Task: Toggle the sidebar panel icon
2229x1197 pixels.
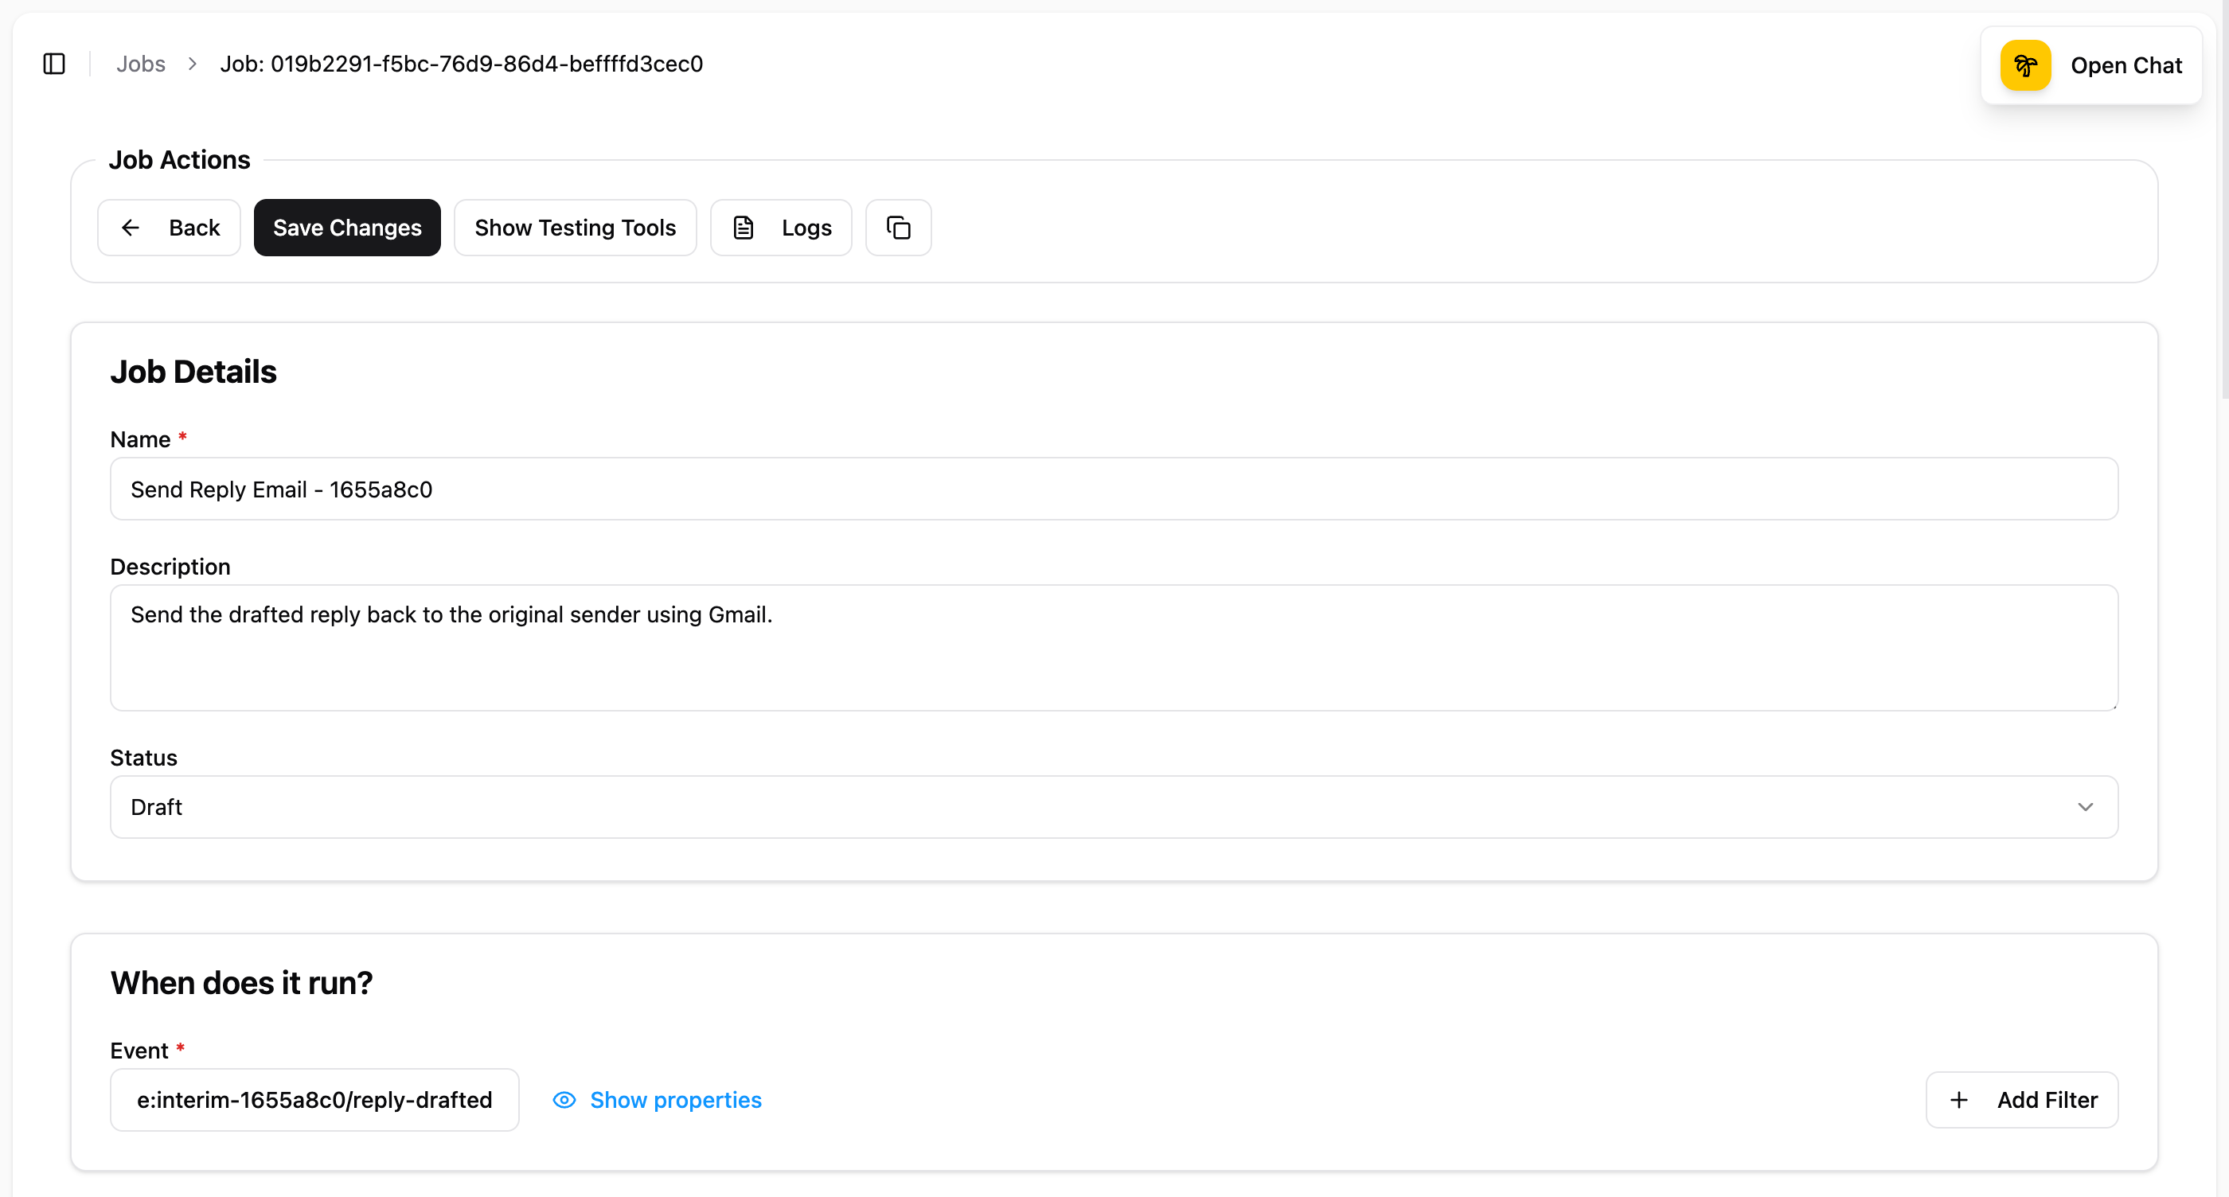Action: point(53,63)
